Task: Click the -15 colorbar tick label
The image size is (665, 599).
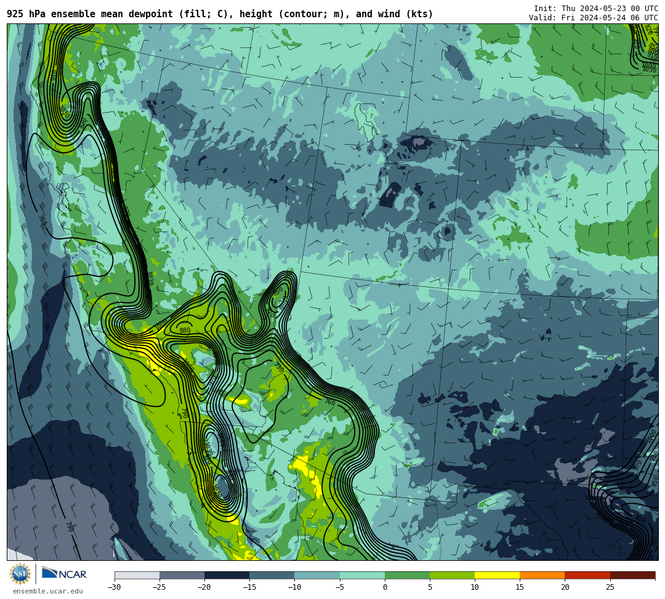Action: point(249,587)
